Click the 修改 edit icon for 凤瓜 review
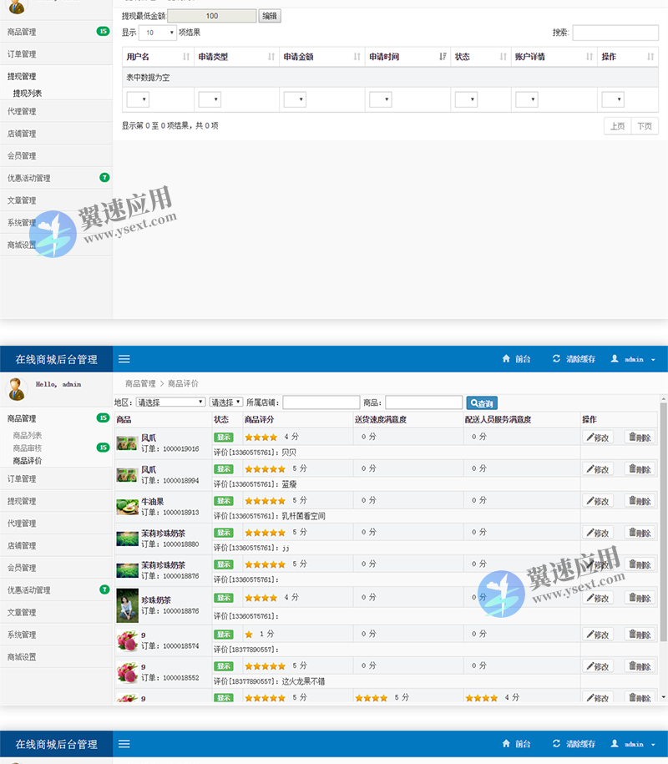The width and height of the screenshot is (668, 764). click(597, 436)
